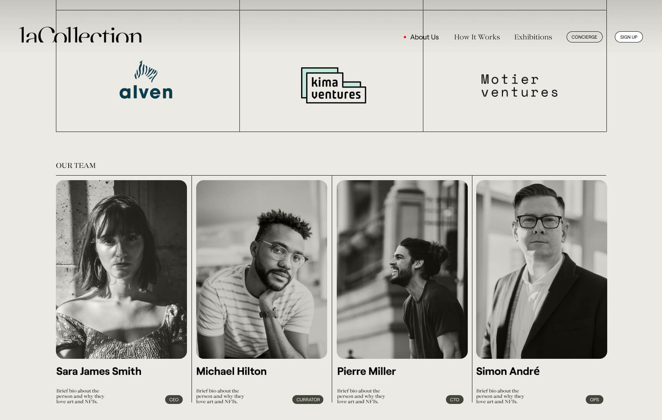Click the Sign Up button

point(629,37)
